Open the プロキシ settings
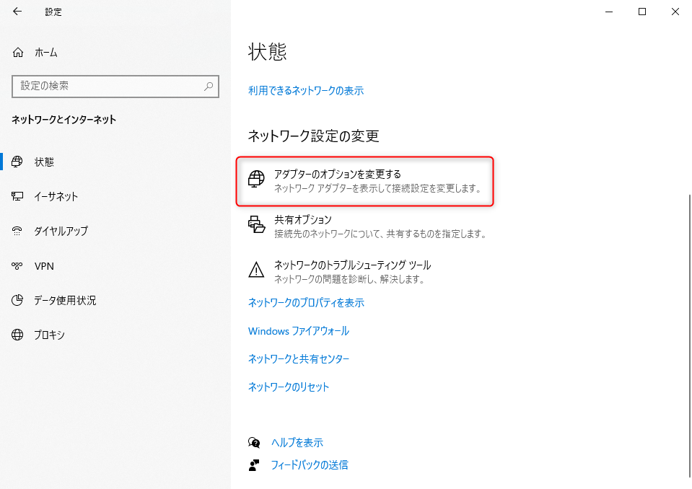692x489 pixels. coord(49,335)
